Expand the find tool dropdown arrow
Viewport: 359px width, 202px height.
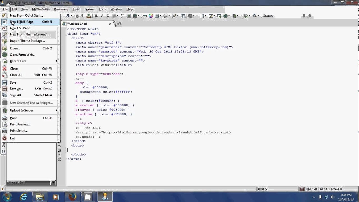click(x=258, y=16)
